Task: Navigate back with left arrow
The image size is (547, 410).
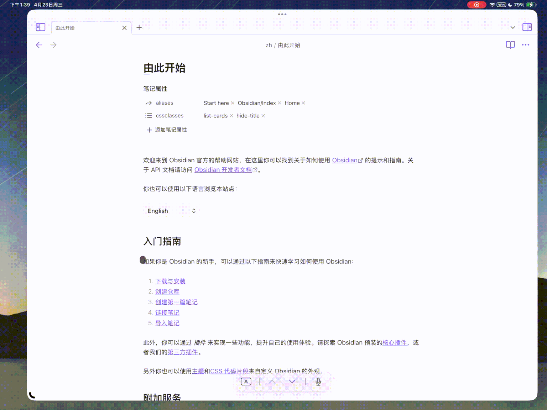Action: (x=39, y=45)
